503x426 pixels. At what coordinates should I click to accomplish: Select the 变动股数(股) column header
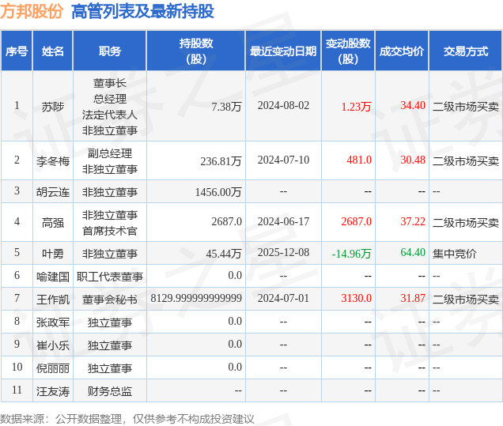[x=348, y=51]
